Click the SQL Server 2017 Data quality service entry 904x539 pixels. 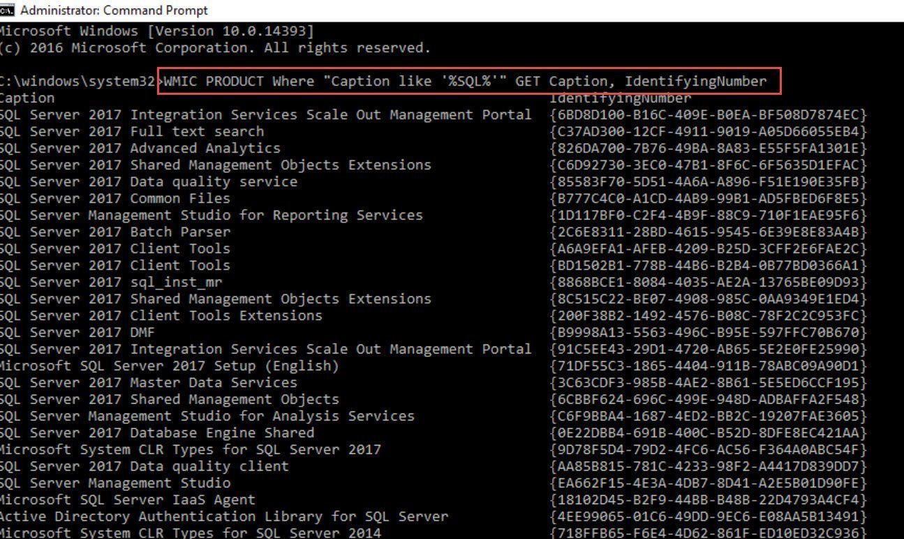(149, 182)
